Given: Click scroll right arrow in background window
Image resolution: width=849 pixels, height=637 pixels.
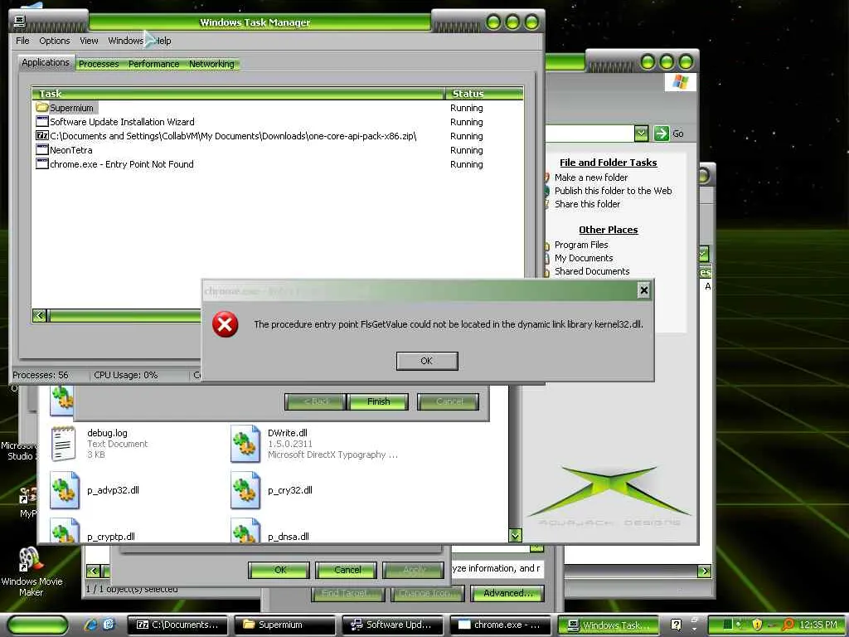Looking at the screenshot, I should click(704, 571).
